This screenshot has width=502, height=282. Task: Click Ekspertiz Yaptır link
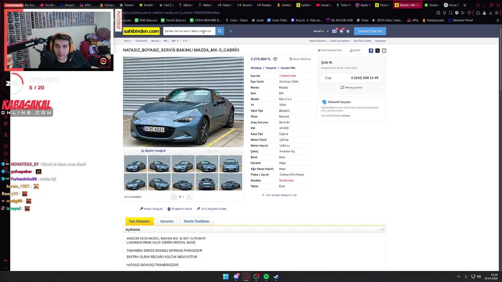[180, 209]
